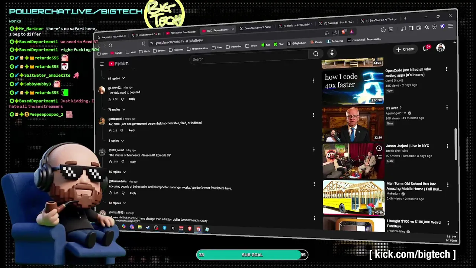
Task: Open the Techmeme bookmark
Action: click(335, 41)
